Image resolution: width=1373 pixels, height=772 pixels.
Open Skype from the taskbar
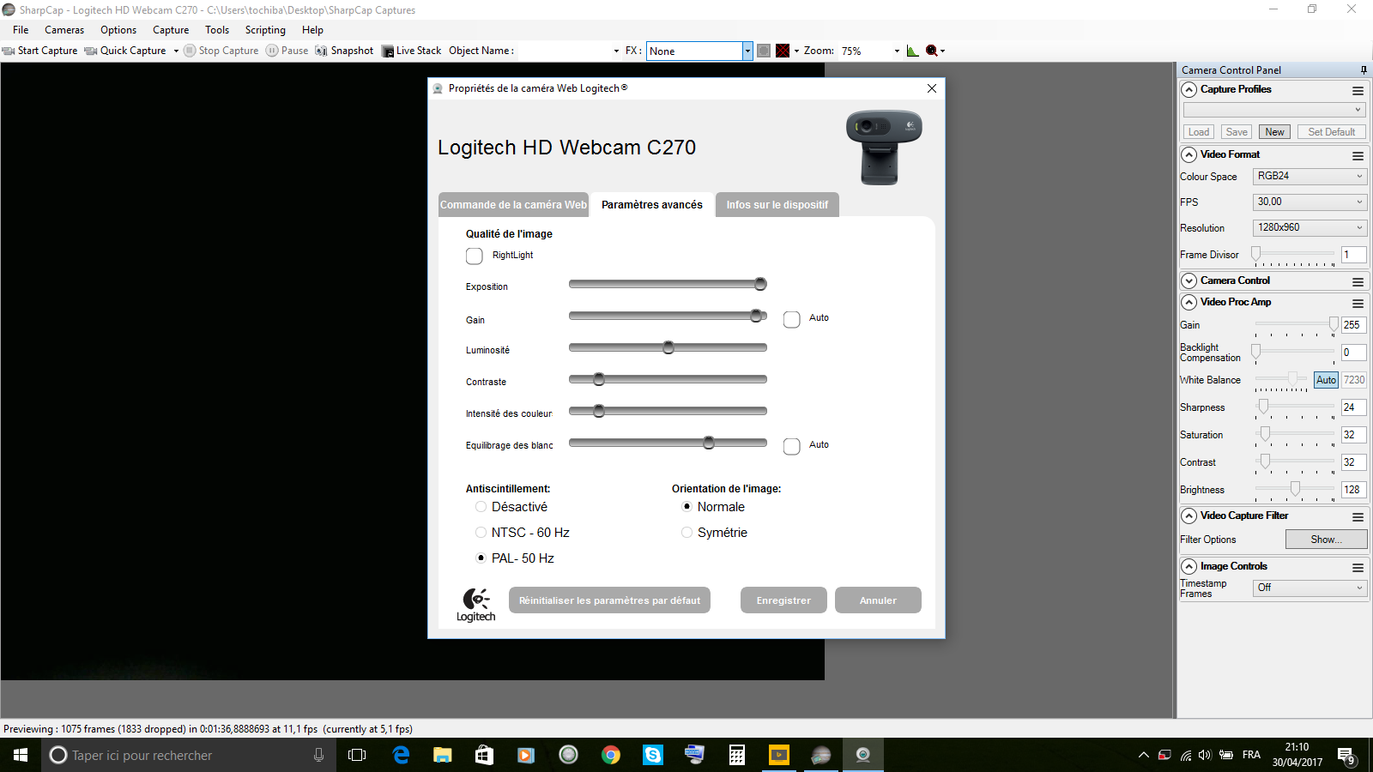click(653, 755)
